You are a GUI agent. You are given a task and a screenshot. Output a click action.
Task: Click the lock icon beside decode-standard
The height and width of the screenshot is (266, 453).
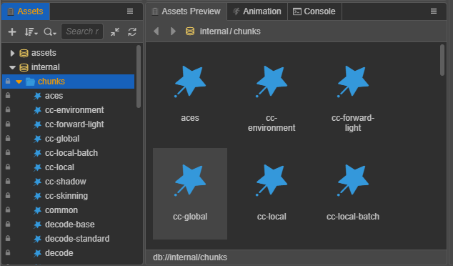click(x=8, y=238)
